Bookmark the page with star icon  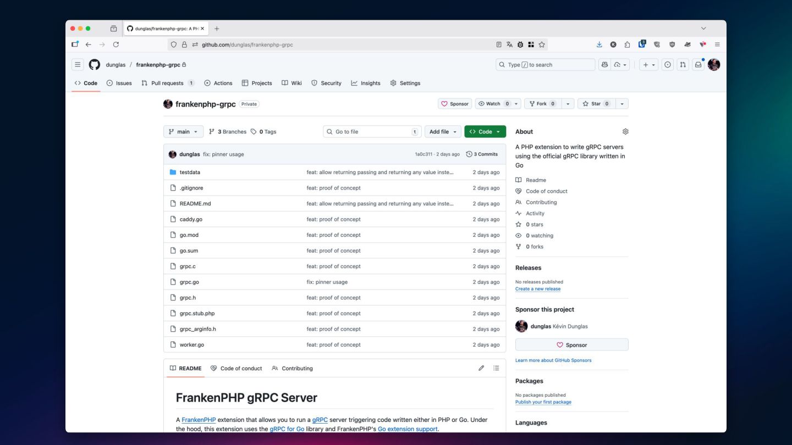click(542, 44)
